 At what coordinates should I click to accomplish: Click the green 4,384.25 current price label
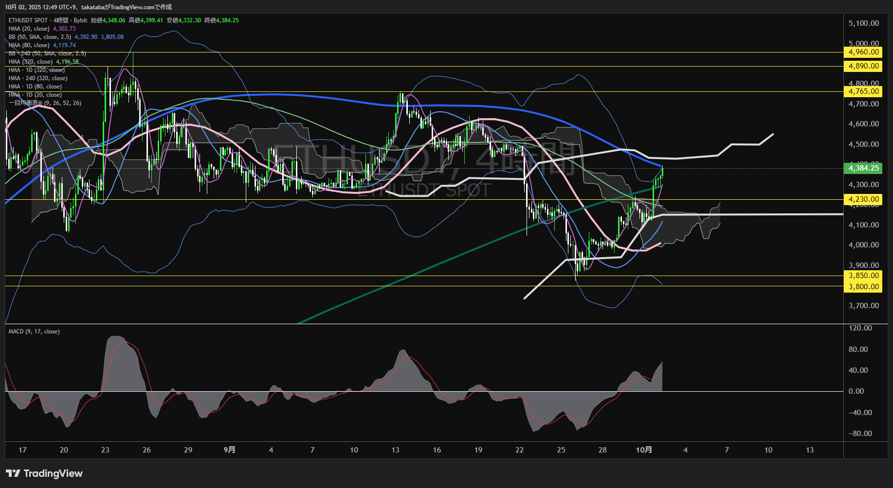pyautogui.click(x=863, y=168)
